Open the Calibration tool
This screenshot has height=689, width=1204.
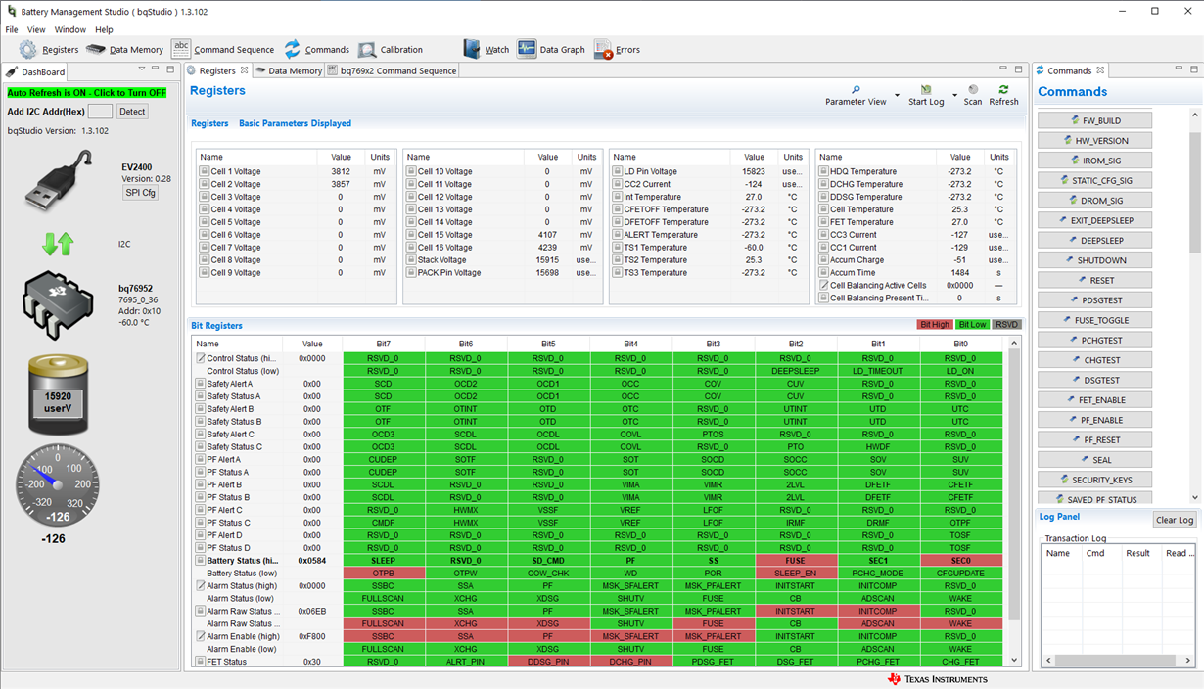(x=390, y=50)
